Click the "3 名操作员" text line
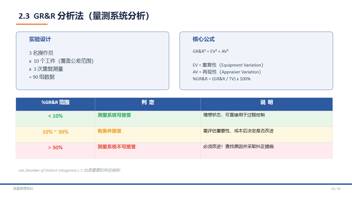 click(x=41, y=53)
